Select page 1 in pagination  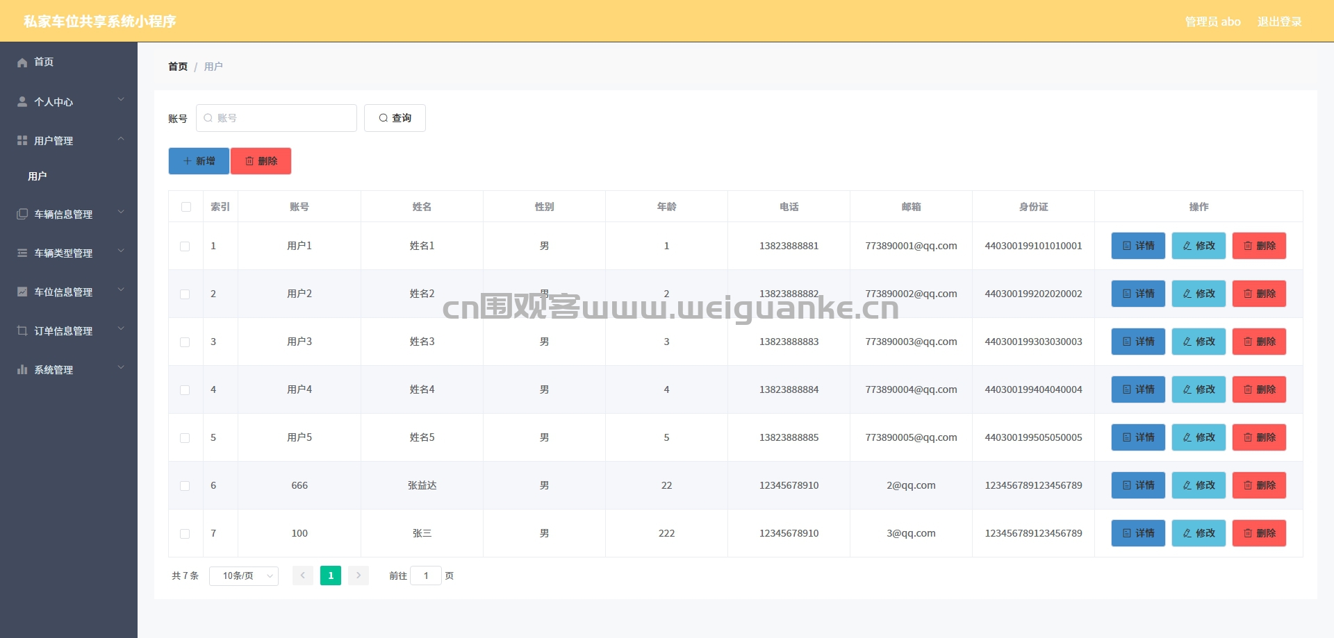[331, 576]
